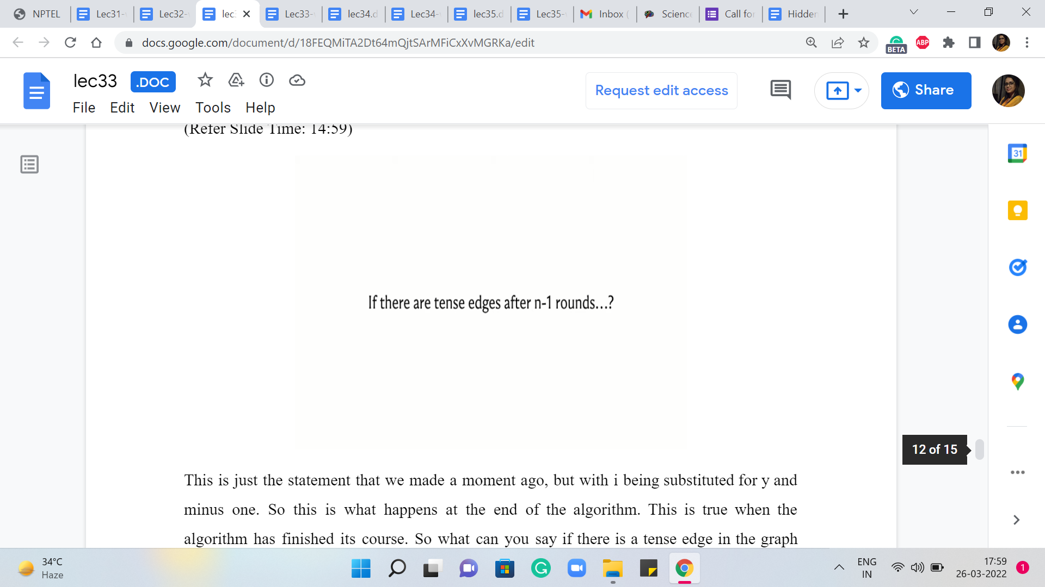The image size is (1045, 587).
Task: Toggle the browser side panel button
Action: tap(974, 42)
